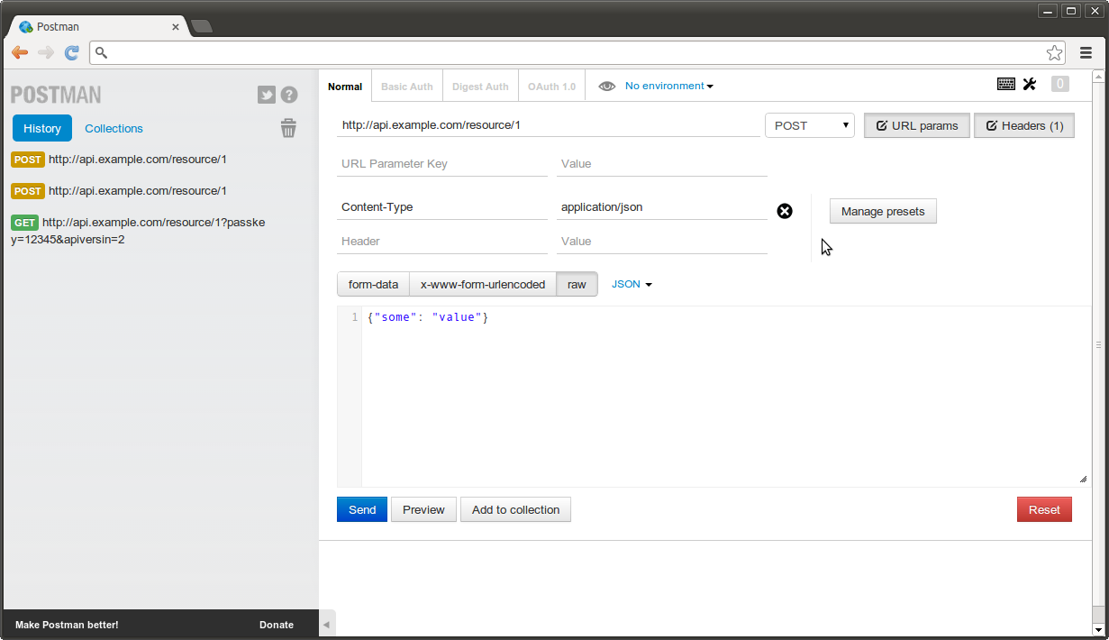The height and width of the screenshot is (640, 1109).
Task: Clear history with the trash icon
Action: click(288, 128)
